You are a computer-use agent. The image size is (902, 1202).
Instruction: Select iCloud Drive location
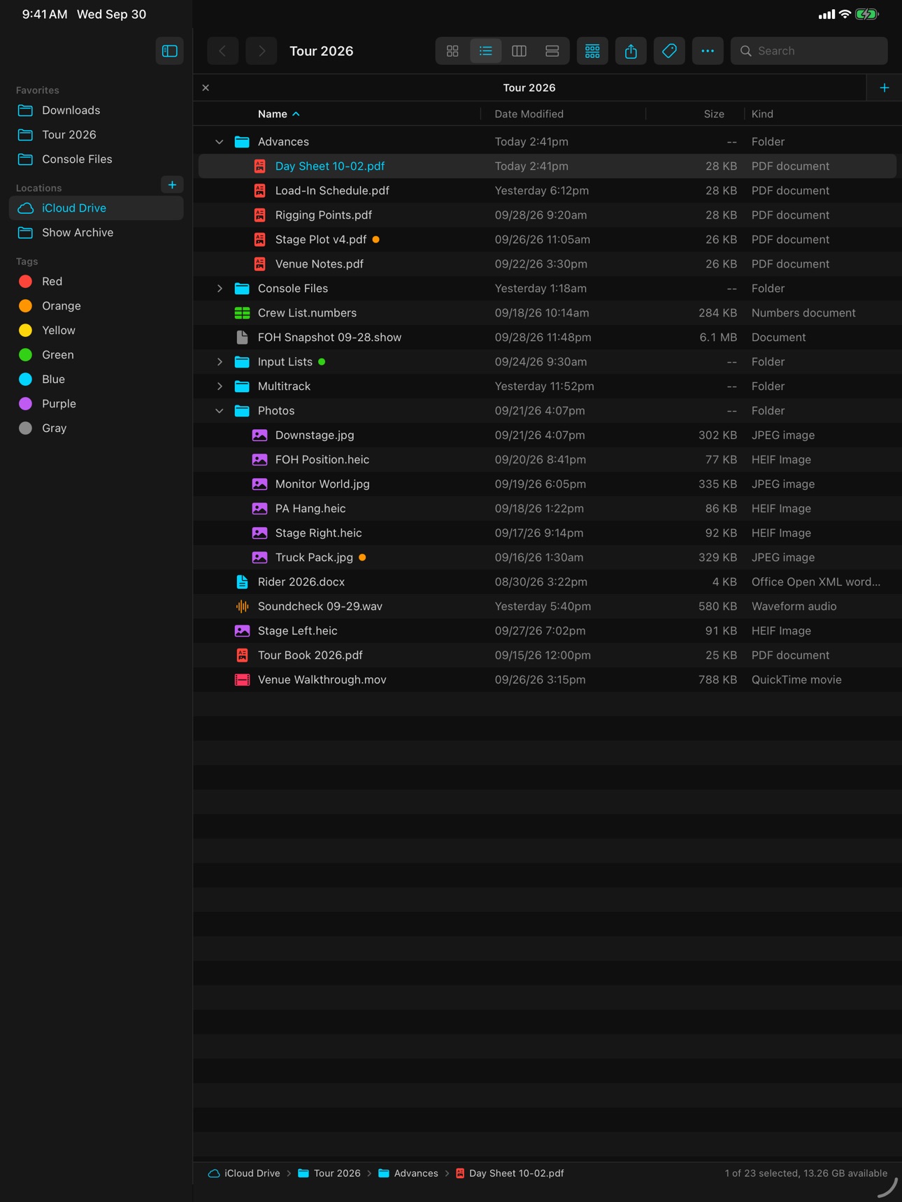96,208
